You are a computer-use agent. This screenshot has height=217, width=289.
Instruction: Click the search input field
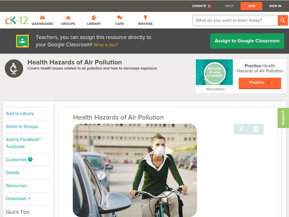point(235,20)
